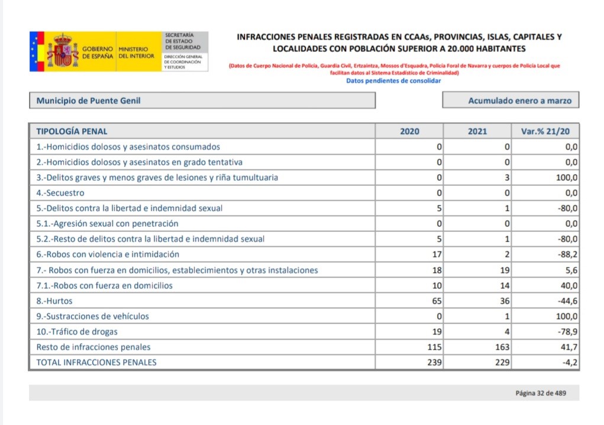Click the Datos pendientes de consolidar text
604x425 pixels.
point(393,81)
